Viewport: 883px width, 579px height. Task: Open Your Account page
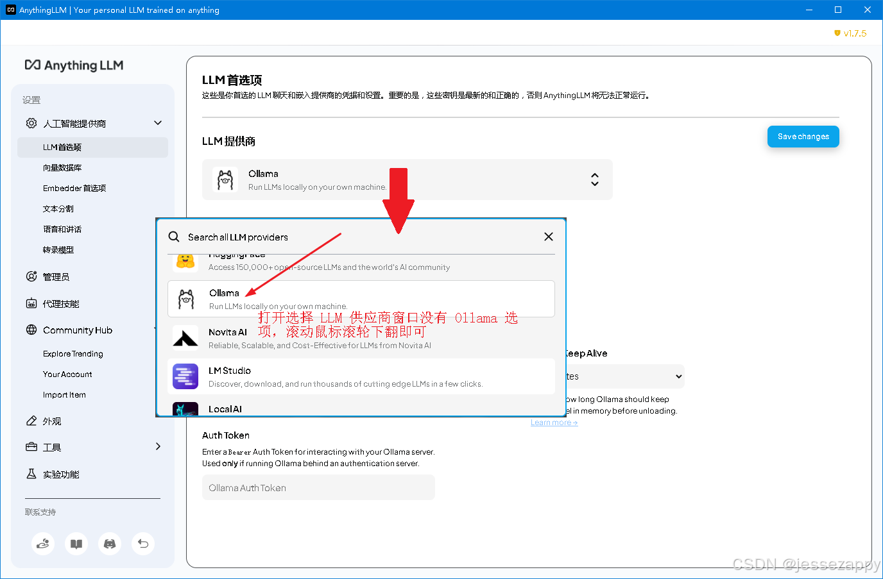[x=67, y=374]
